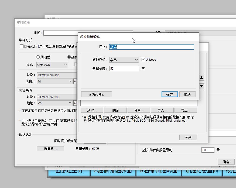Uncheck 文件保留数量限制 checkbox

coord(144,150)
